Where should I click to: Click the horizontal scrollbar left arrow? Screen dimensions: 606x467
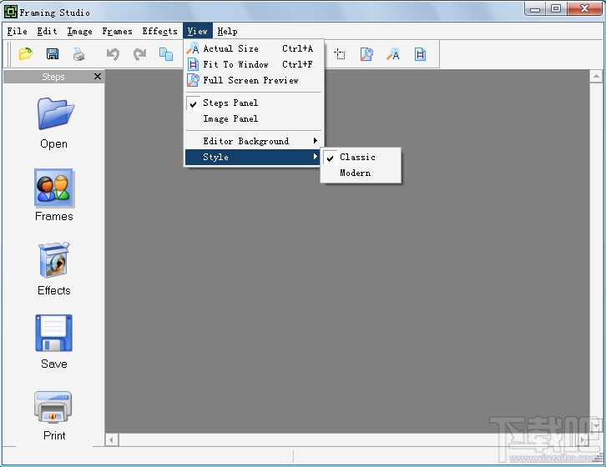pyautogui.click(x=112, y=439)
